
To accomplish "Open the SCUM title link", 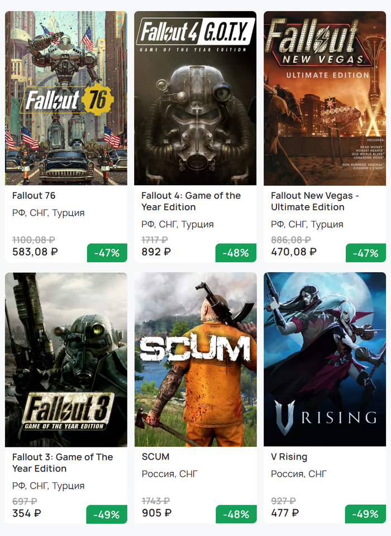I will tap(156, 457).
